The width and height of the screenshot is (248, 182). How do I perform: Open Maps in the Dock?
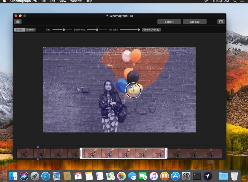pyautogui.click(x=110, y=176)
